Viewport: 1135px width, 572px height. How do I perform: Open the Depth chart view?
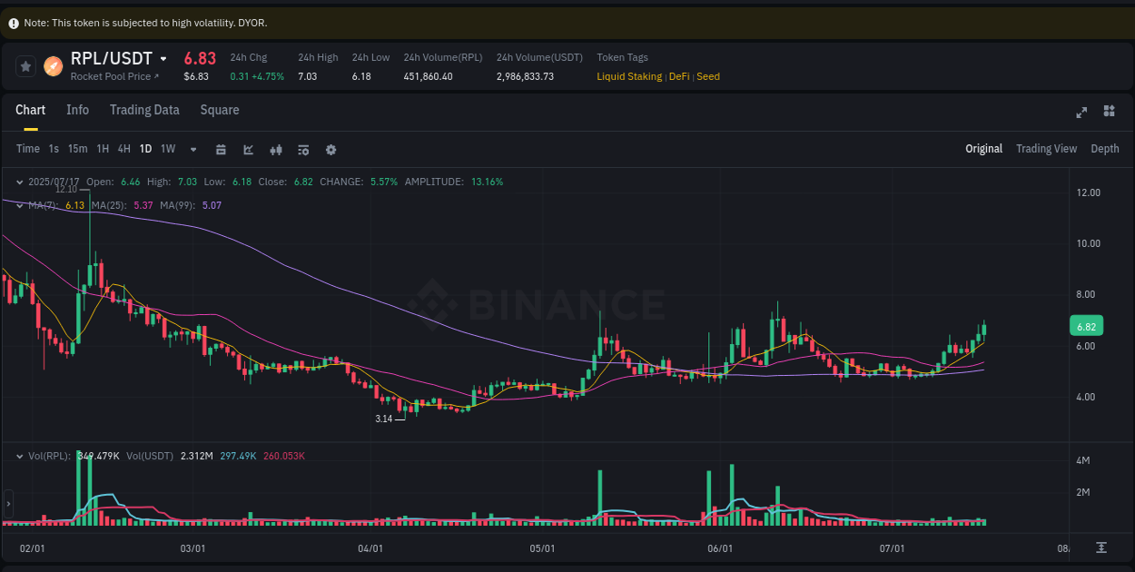pyautogui.click(x=1105, y=148)
